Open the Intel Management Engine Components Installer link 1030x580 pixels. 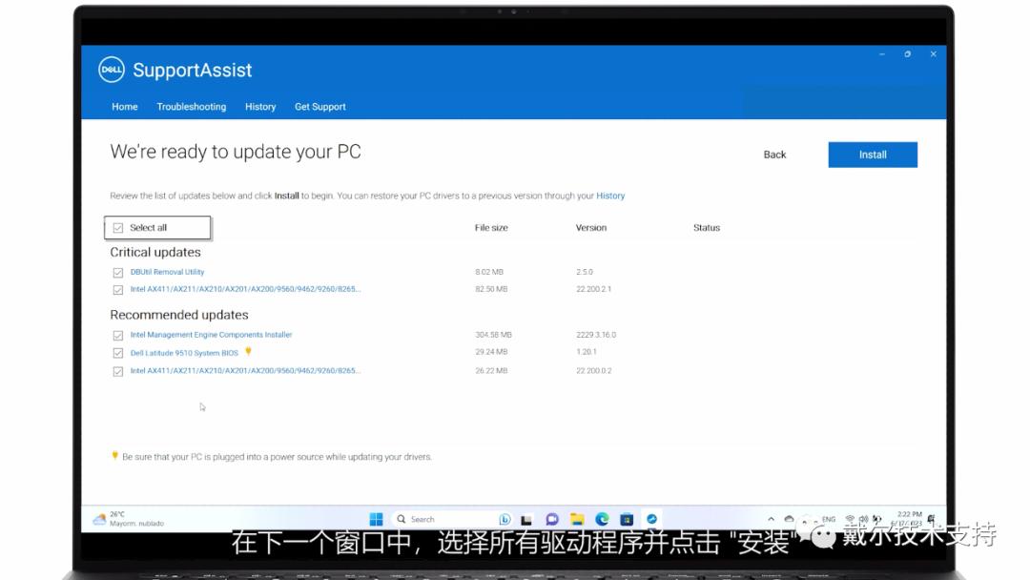tap(211, 335)
